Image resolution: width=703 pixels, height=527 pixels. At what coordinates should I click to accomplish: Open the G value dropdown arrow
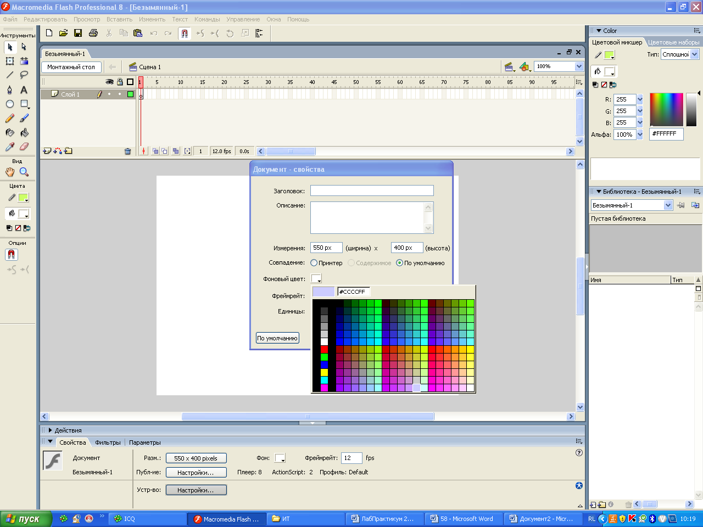coord(640,111)
